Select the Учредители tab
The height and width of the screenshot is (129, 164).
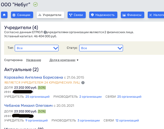click(50, 15)
